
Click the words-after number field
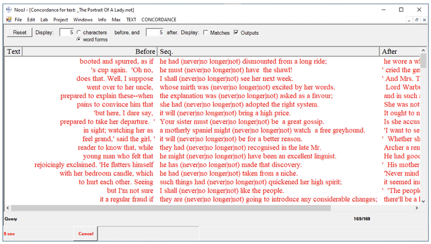pos(154,32)
